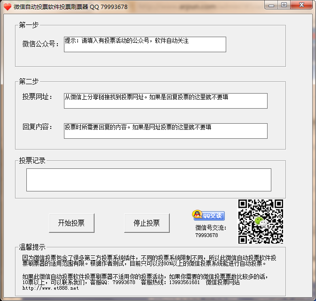Click the 回复内容： label
The image size is (316, 301).
(37, 127)
